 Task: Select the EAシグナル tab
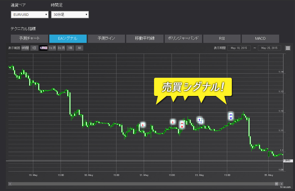(68, 38)
